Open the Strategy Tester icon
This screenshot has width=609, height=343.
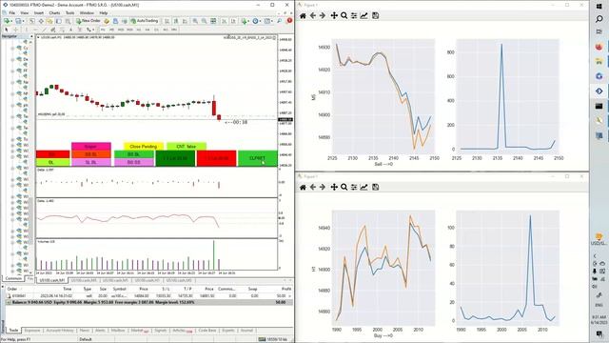pyautogui.click(x=68, y=21)
